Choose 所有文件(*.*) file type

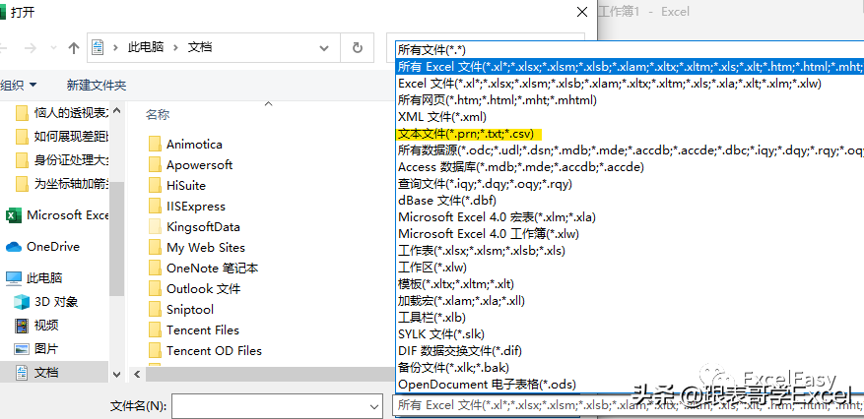click(x=630, y=50)
